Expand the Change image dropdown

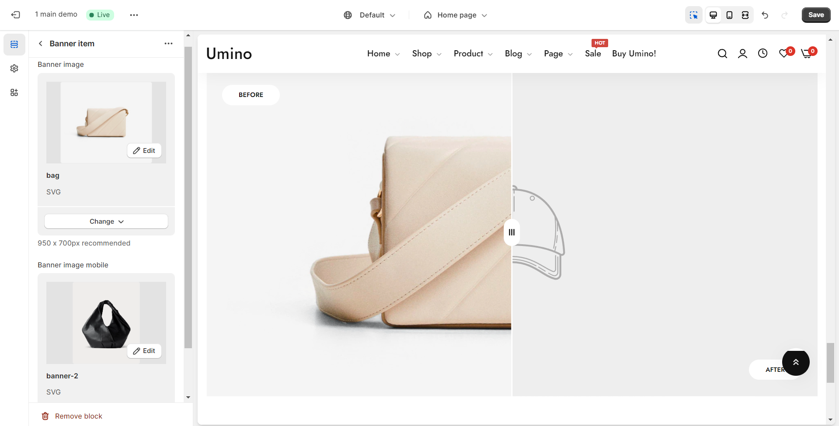click(x=106, y=222)
